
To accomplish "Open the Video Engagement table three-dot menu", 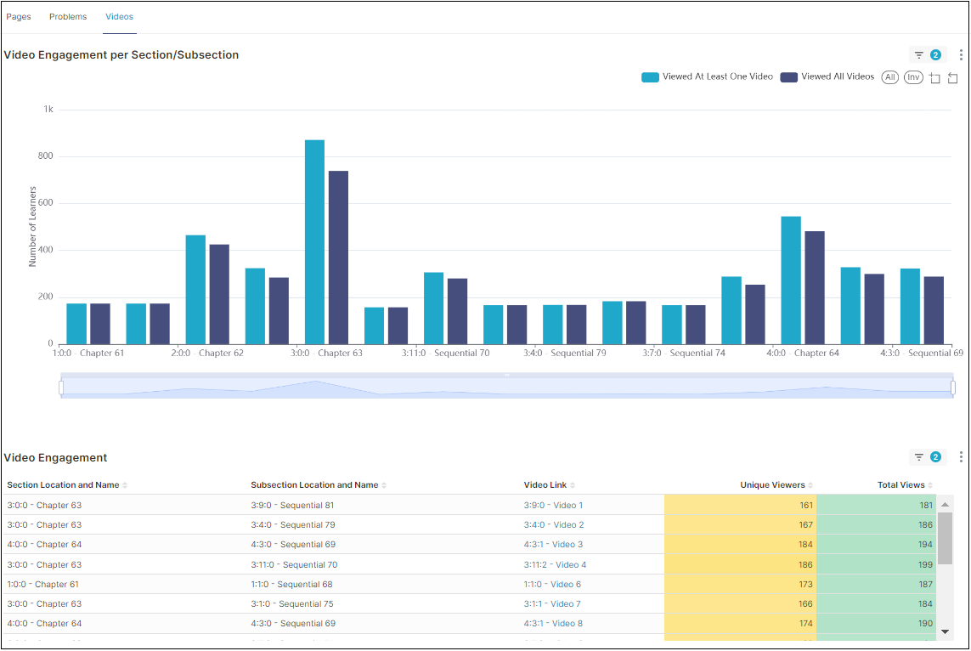I will point(960,457).
